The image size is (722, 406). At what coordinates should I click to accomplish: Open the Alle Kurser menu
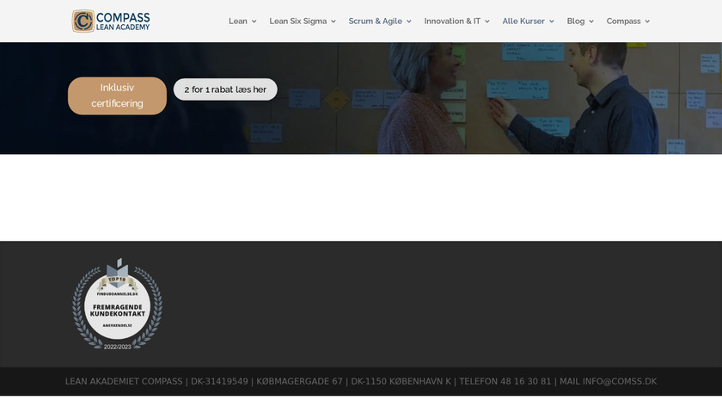(x=523, y=22)
